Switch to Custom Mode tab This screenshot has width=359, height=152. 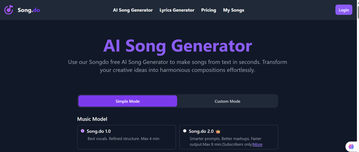tap(228, 101)
